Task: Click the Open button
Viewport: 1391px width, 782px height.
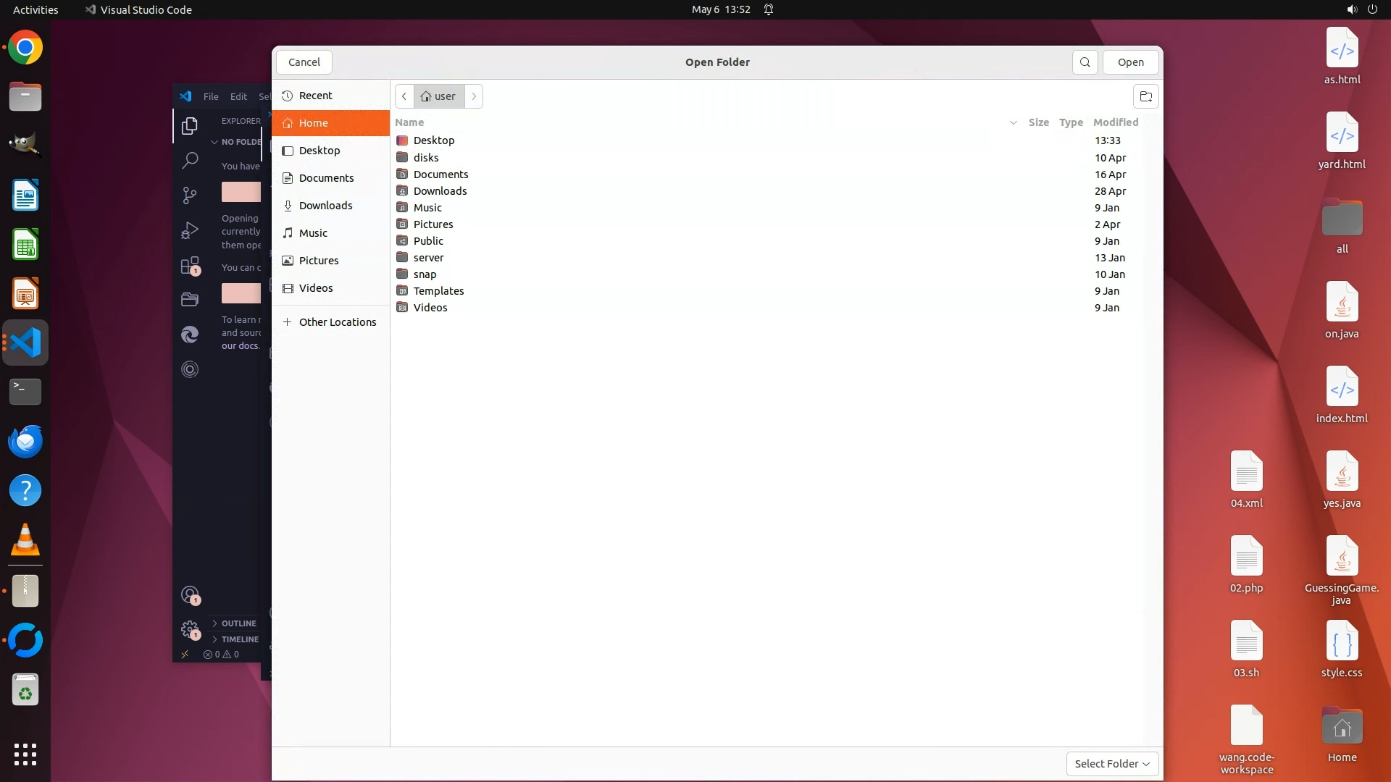Action: pos(1130,62)
